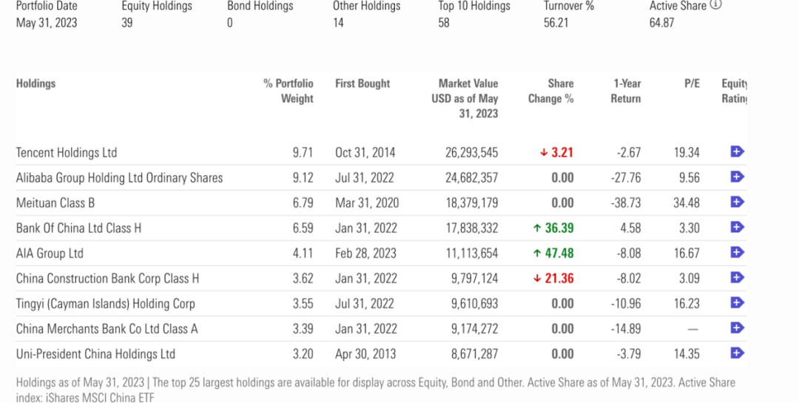Open China Construction Bank equity rating icon

[737, 278]
